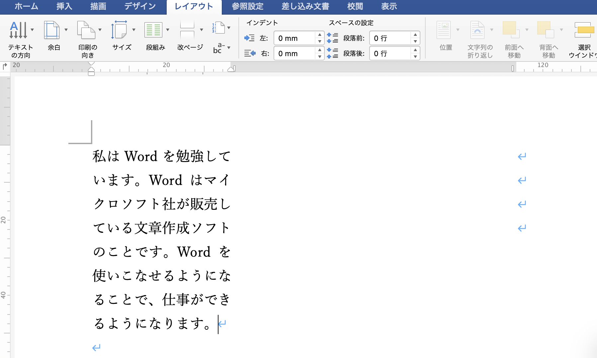597x358 pixels.
Task: Click the spacing before paragraph icon
Action: point(332,38)
